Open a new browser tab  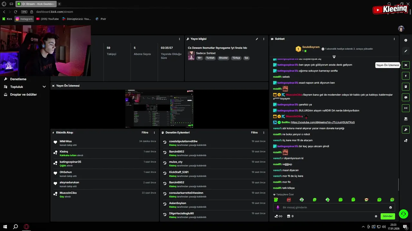(x=59, y=4)
